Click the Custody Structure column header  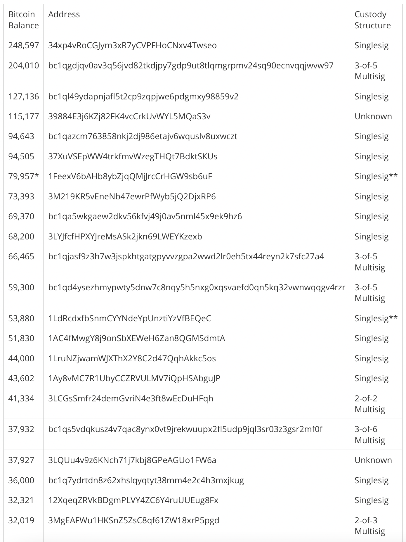(372, 20)
